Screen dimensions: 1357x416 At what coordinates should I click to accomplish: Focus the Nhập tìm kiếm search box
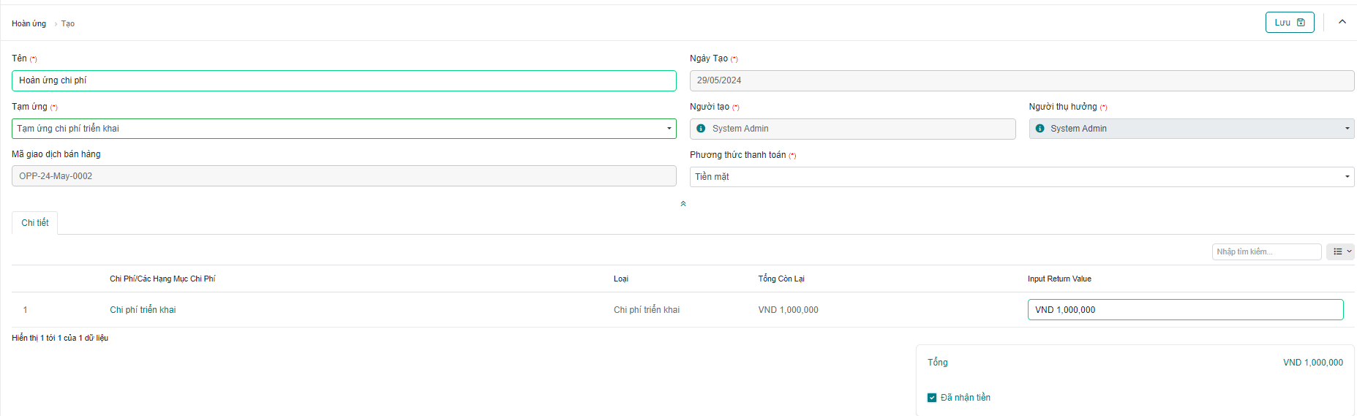(1266, 252)
